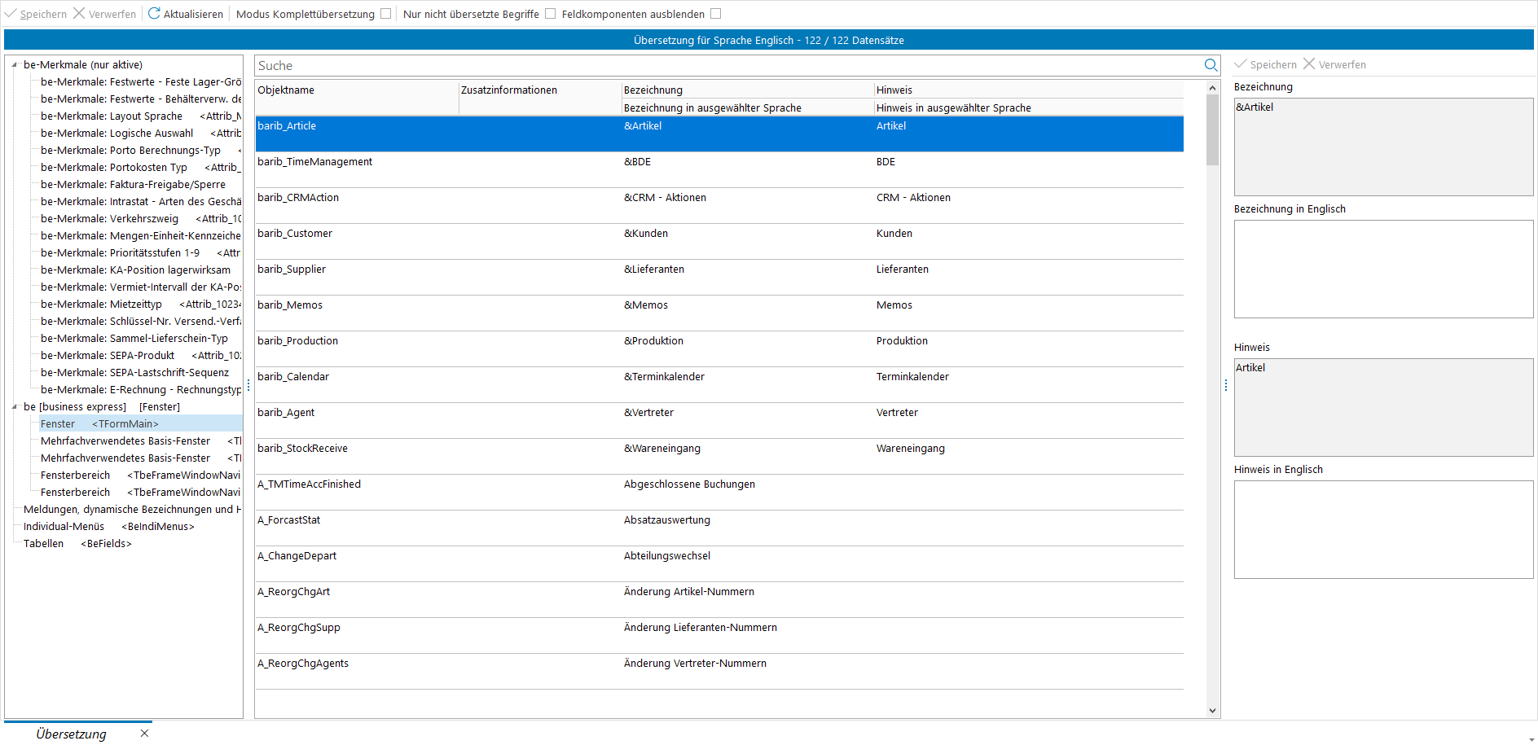The width and height of the screenshot is (1538, 745).
Task: Click the Verwerfen X icon in top toolbar
Action: coord(79,14)
